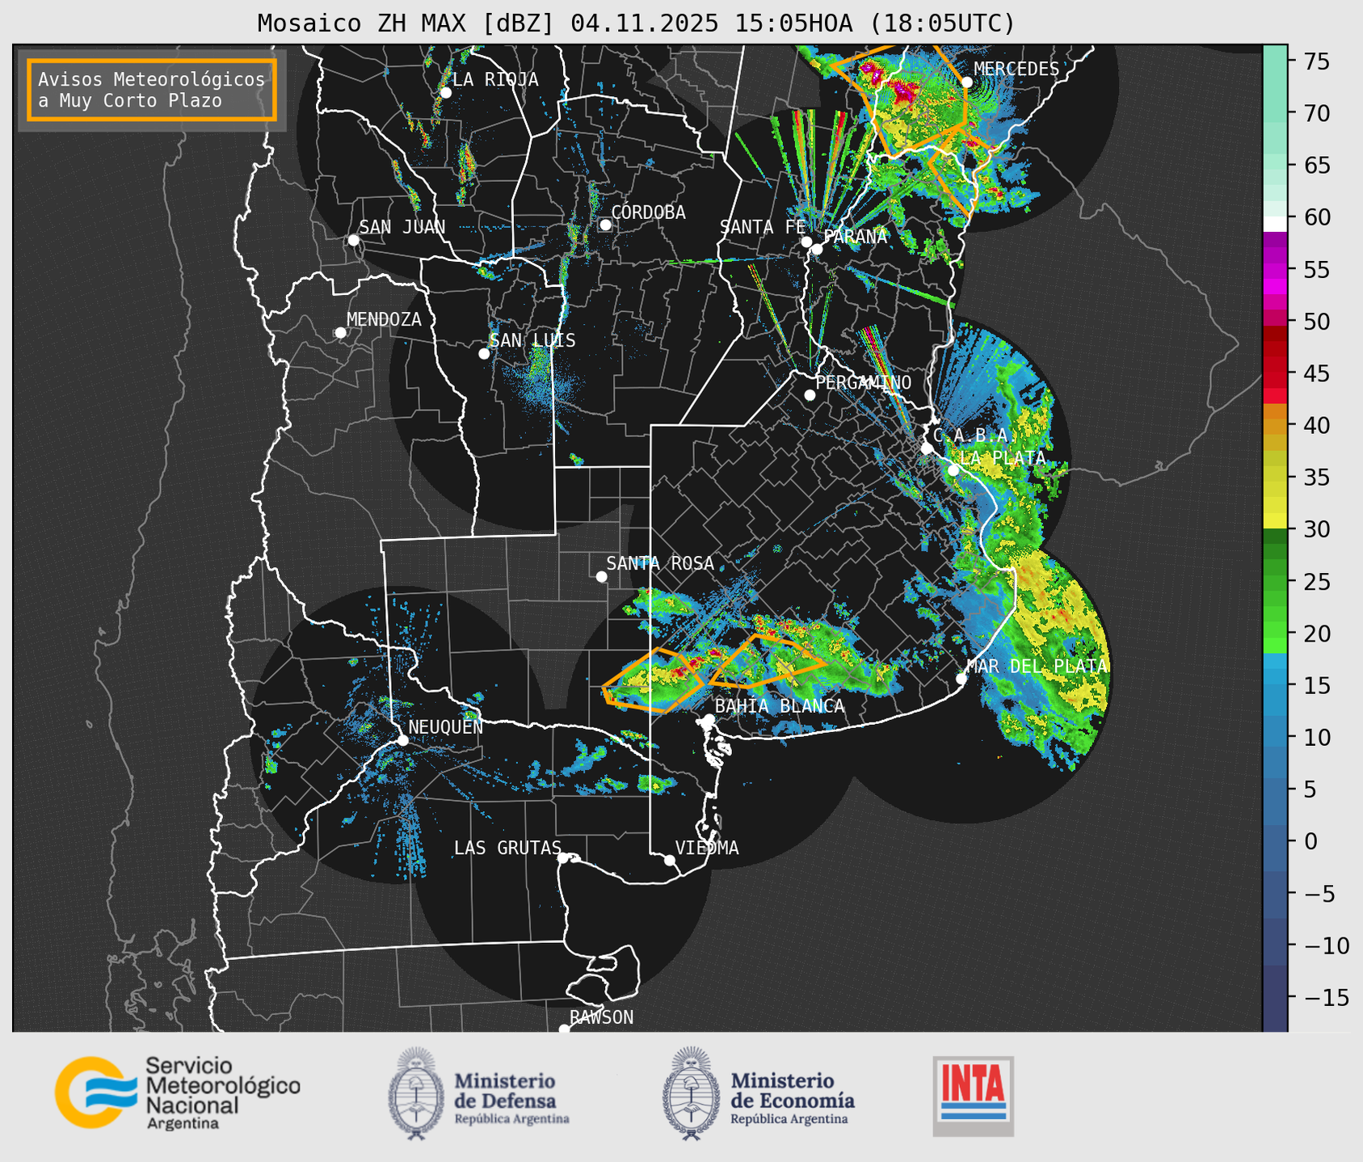Image resolution: width=1363 pixels, height=1162 pixels.
Task: Click the La Plata city marker dot
Action: [953, 470]
